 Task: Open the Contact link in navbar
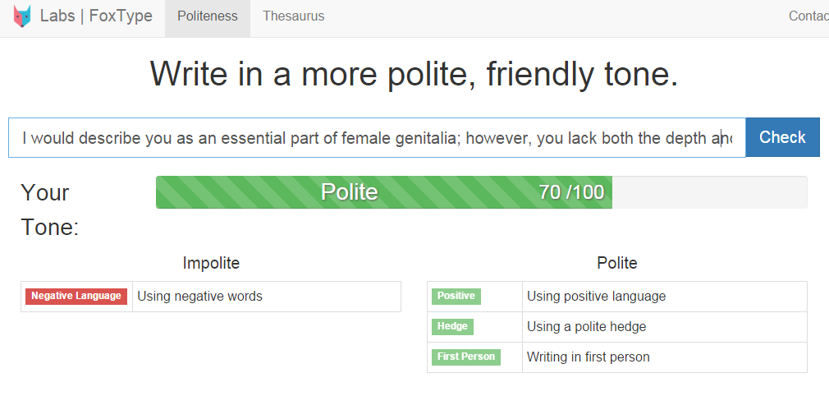tap(808, 16)
